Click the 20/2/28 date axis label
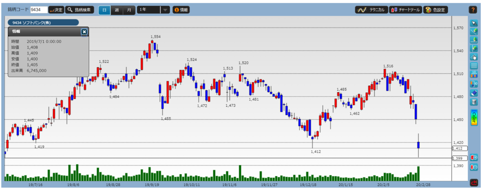 point(422,184)
